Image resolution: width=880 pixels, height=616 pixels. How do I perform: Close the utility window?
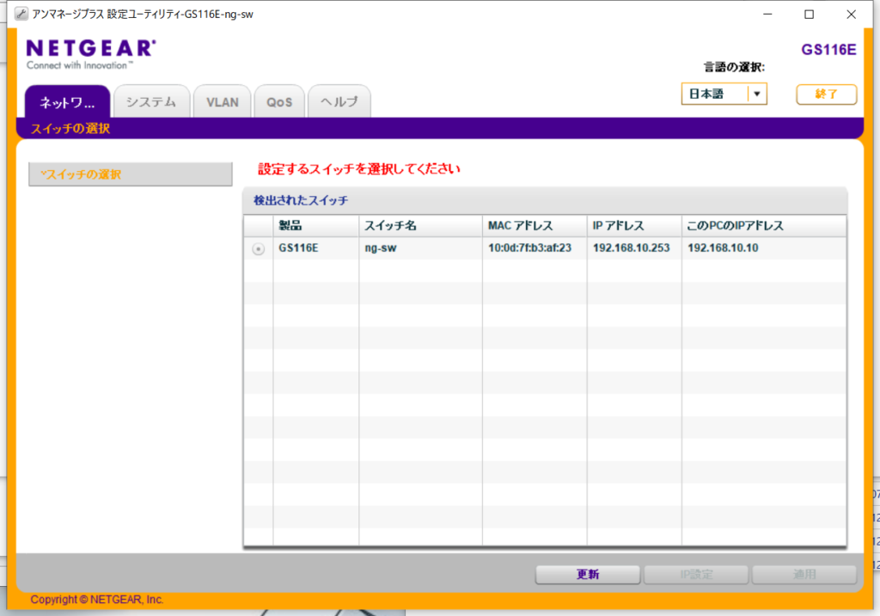(851, 15)
